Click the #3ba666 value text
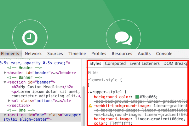189x126 pixels. click(148, 97)
